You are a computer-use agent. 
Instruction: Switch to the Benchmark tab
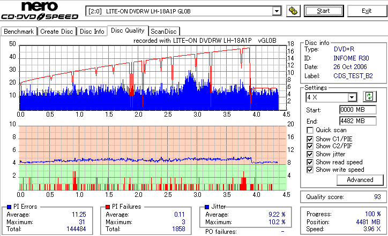tap(19, 32)
